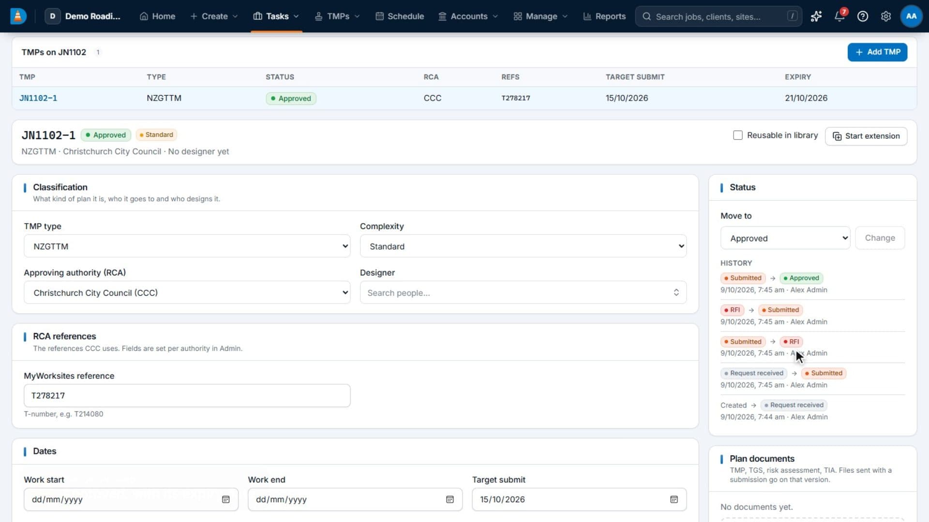Open the Home menu item
The height and width of the screenshot is (522, 929).
pos(157,16)
